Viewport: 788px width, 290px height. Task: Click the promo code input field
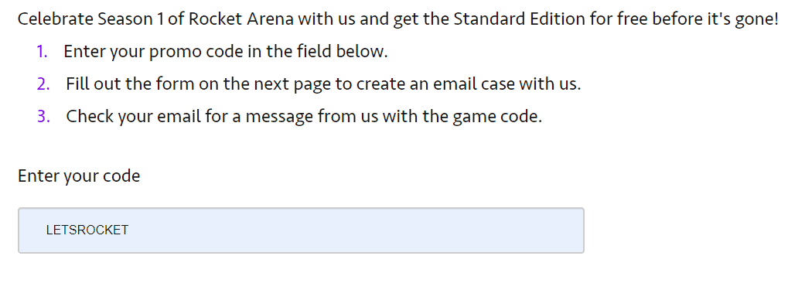tap(301, 230)
